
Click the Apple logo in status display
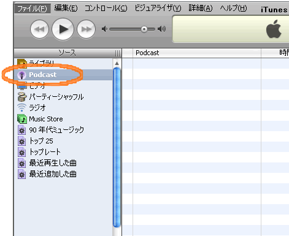pos(274,29)
